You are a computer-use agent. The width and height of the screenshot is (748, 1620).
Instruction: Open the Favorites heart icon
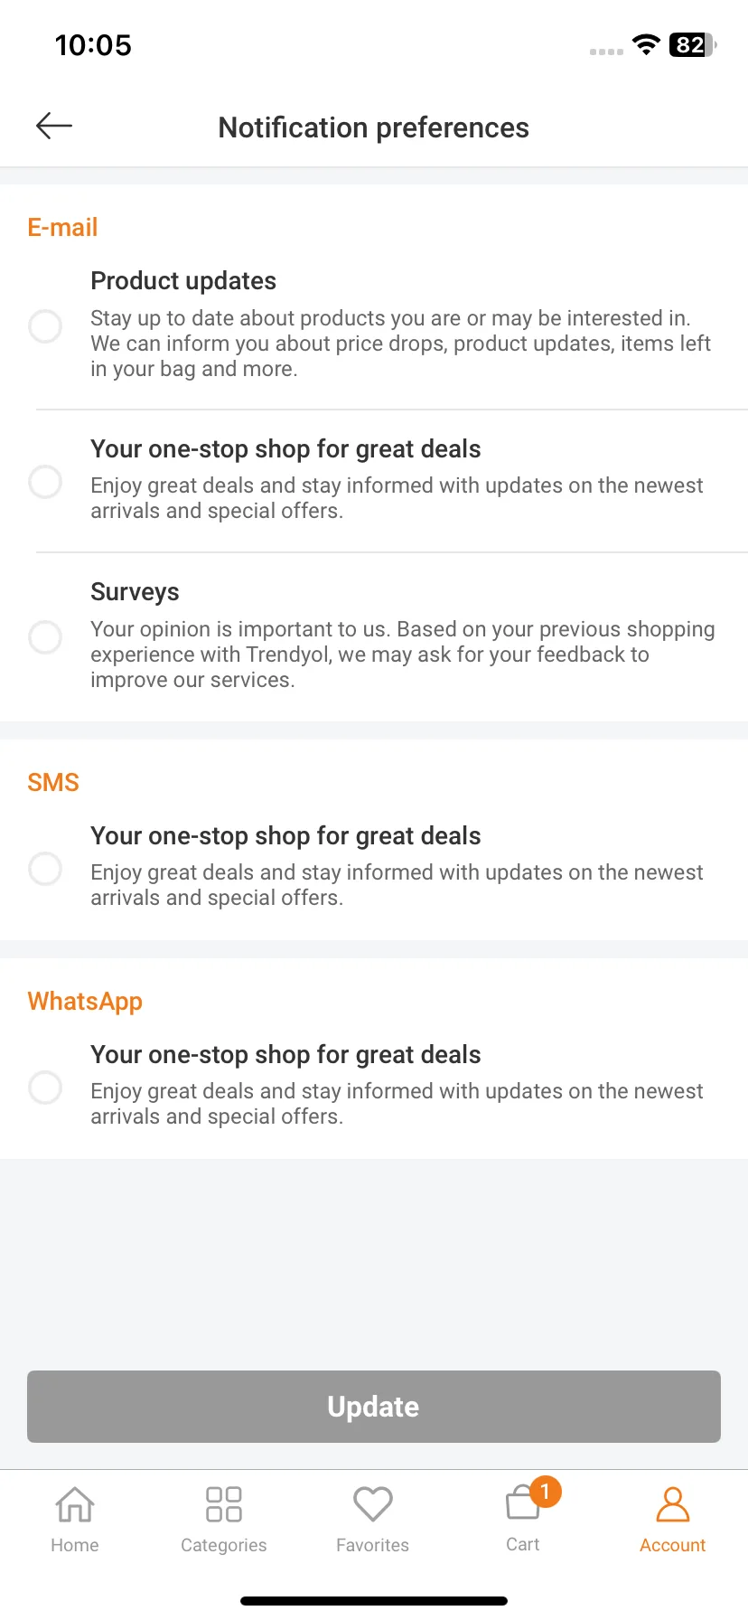coord(373,1505)
